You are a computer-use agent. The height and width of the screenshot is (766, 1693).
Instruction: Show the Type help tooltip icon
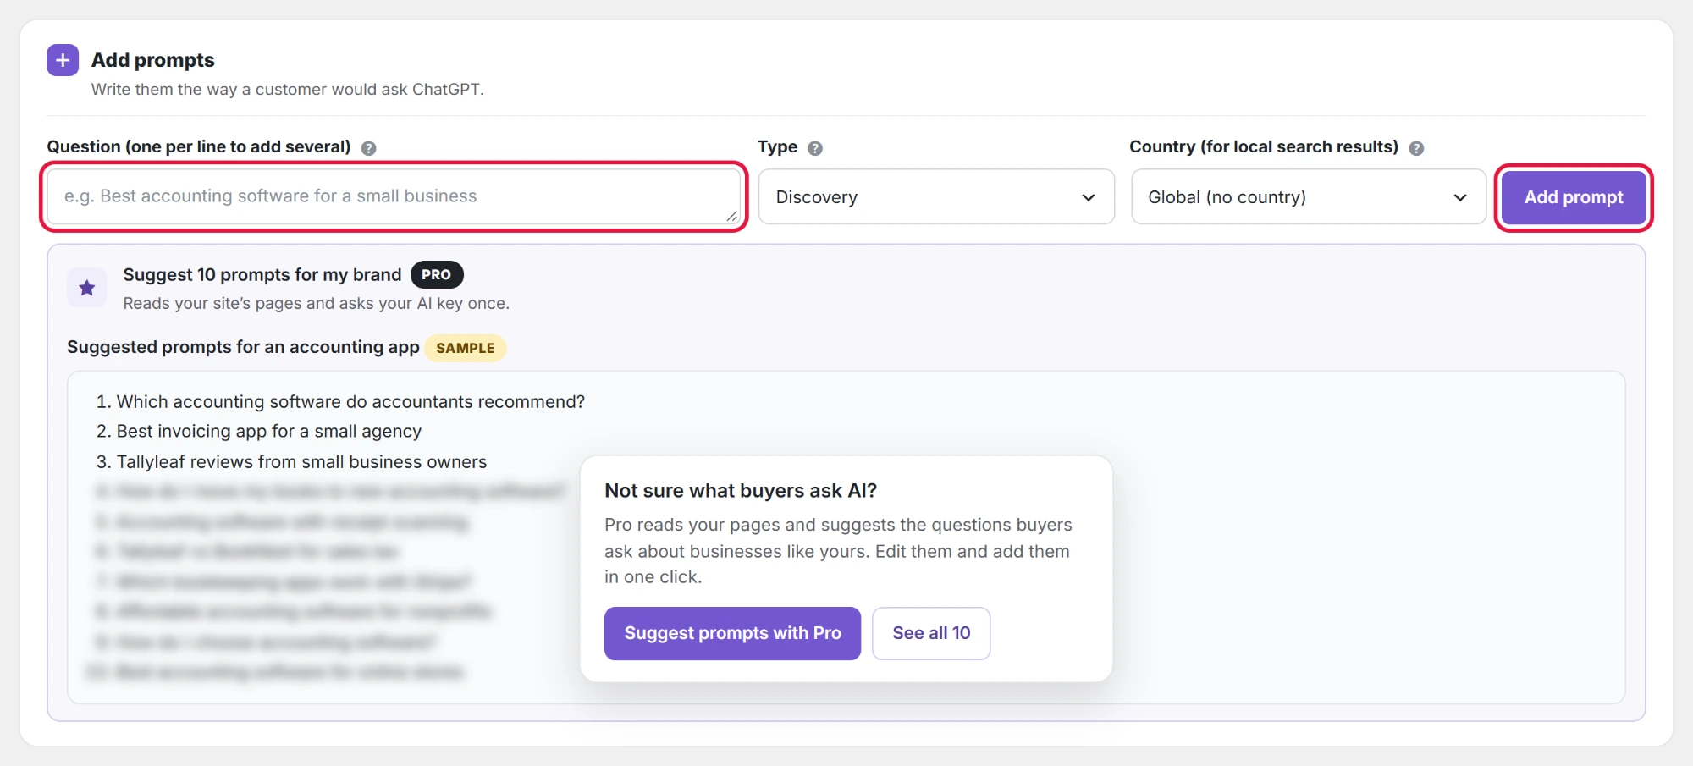click(x=815, y=148)
